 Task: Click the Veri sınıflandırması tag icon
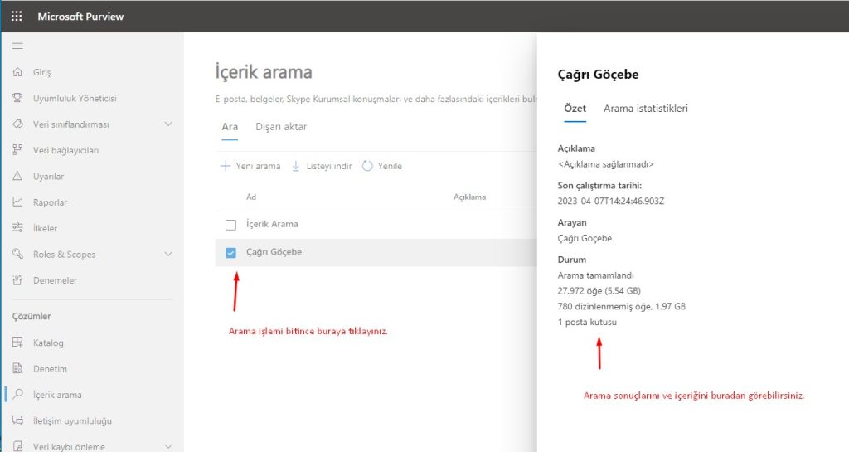(17, 124)
